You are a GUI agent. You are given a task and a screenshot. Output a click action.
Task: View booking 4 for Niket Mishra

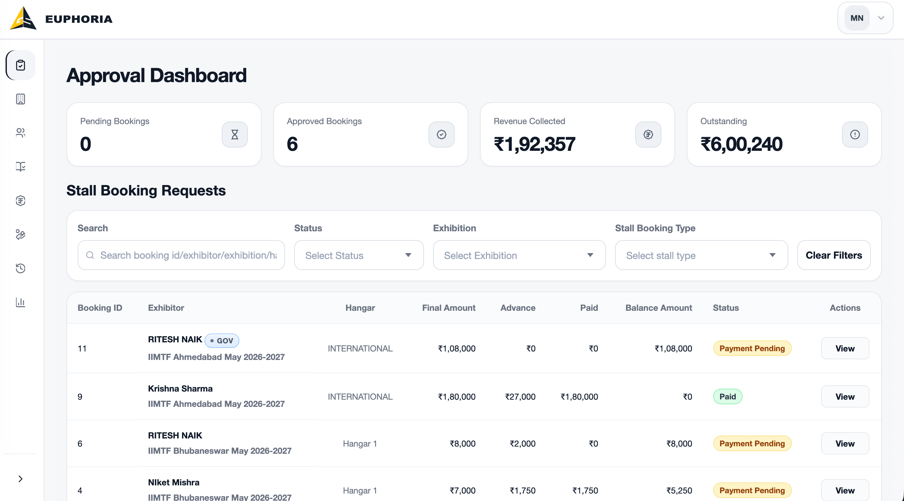tap(845, 491)
